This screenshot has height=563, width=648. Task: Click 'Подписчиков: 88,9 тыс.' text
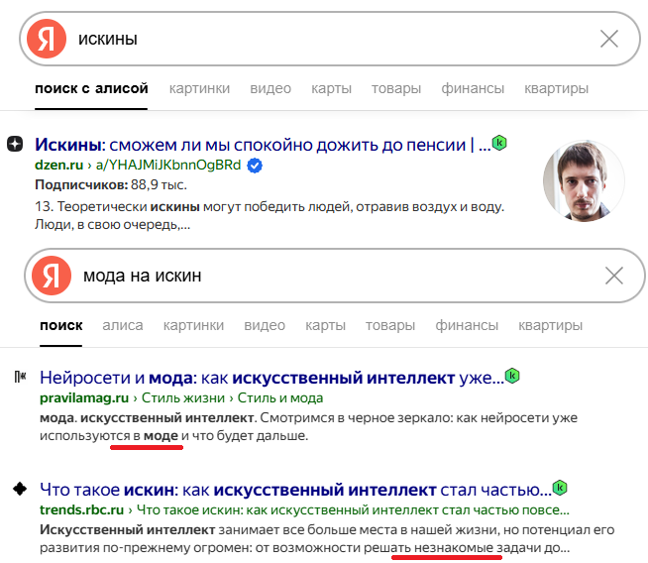[x=111, y=184]
